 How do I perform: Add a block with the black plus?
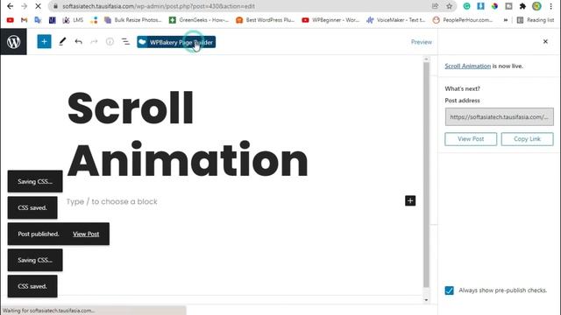click(410, 200)
